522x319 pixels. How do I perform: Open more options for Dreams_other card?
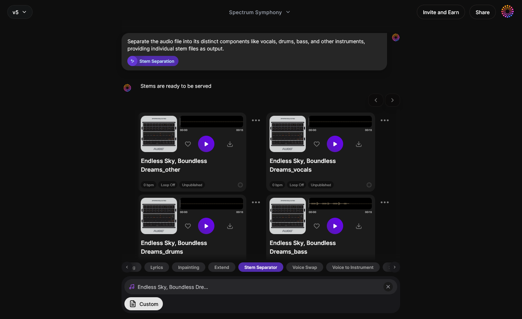pos(256,120)
